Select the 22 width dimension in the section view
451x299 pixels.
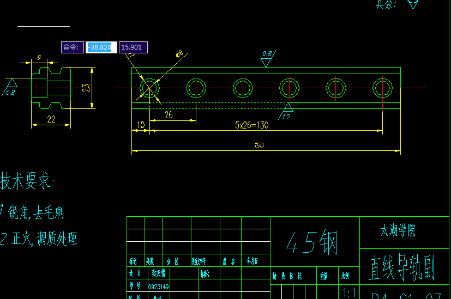(51, 119)
